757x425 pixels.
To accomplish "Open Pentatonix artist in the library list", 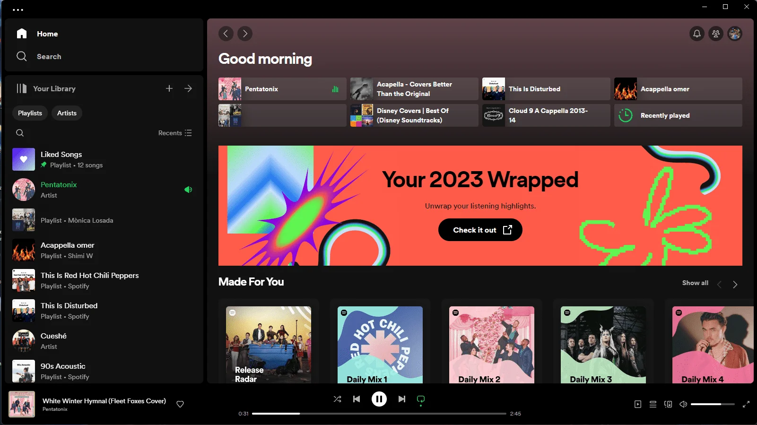I will pyautogui.click(x=104, y=190).
